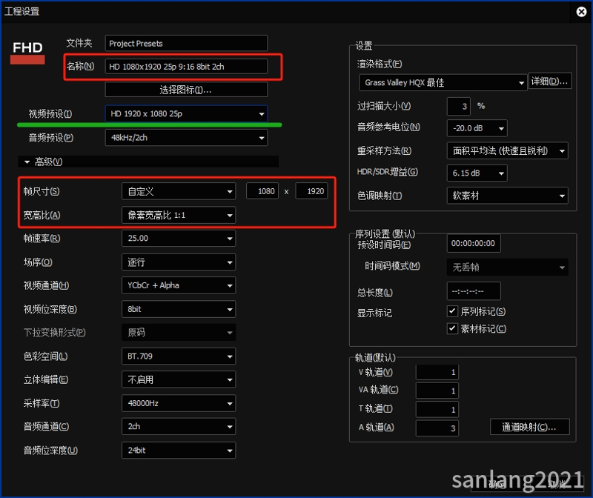Click the 选择图标 button
Screen dimensions: 593x498
coord(186,90)
